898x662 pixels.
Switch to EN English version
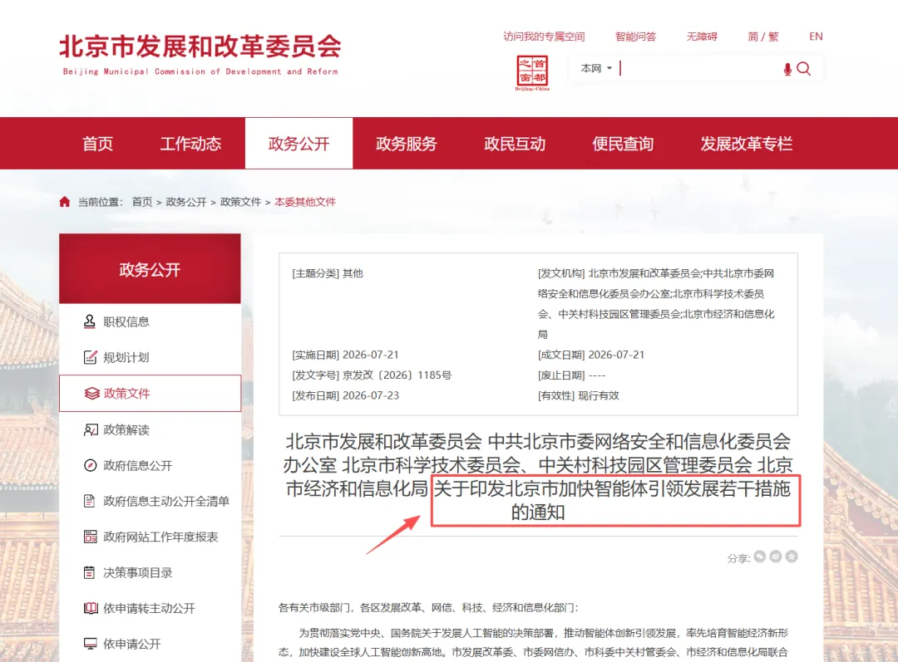[817, 37]
